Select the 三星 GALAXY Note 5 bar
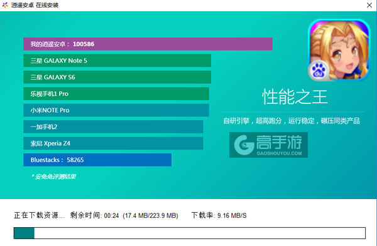This screenshot has width=377, height=246. (117, 61)
